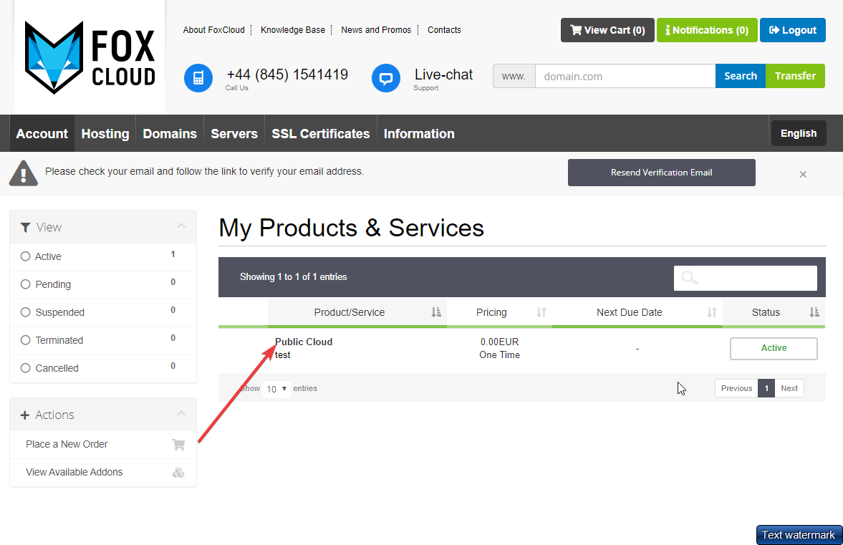Choose the Suspended radio filter
Screen dimensions: 843x545
[x=26, y=312]
